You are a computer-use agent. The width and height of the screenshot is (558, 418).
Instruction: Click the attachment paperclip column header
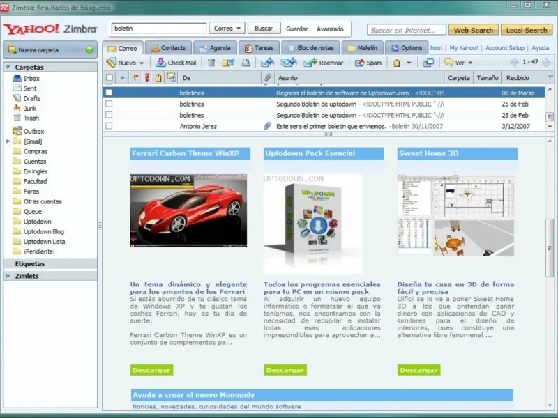point(267,78)
